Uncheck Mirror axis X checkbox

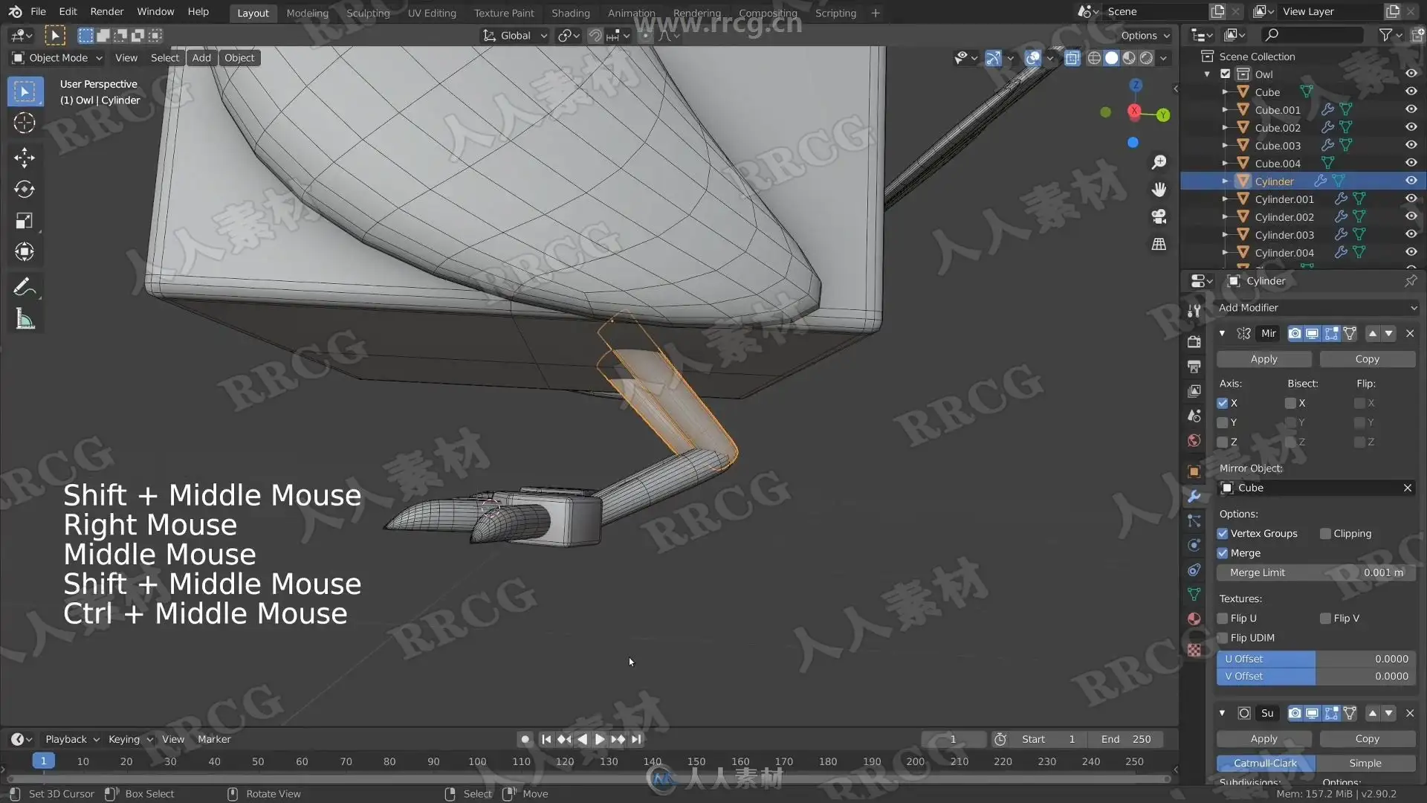pyautogui.click(x=1223, y=403)
